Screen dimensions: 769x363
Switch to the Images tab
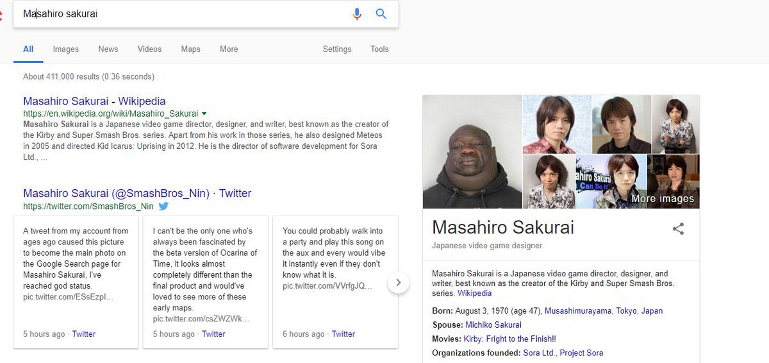coord(66,49)
